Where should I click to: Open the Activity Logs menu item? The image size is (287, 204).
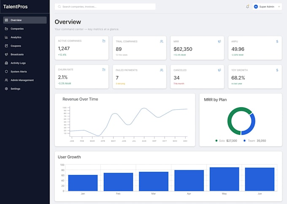[25, 63]
